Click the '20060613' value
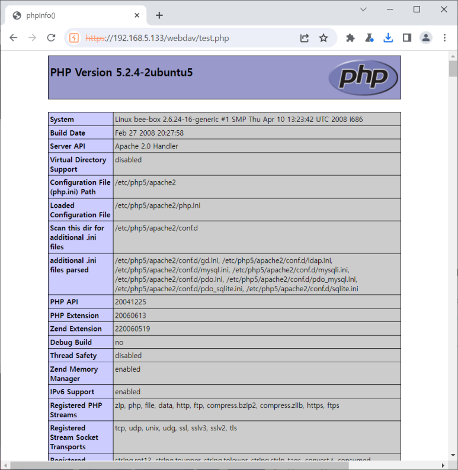This screenshot has height=470, width=458. coord(130,316)
